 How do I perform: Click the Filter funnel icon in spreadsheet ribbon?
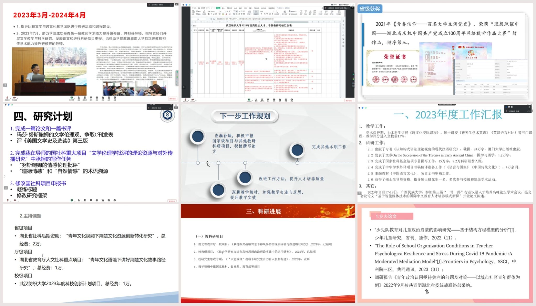click(x=306, y=12)
